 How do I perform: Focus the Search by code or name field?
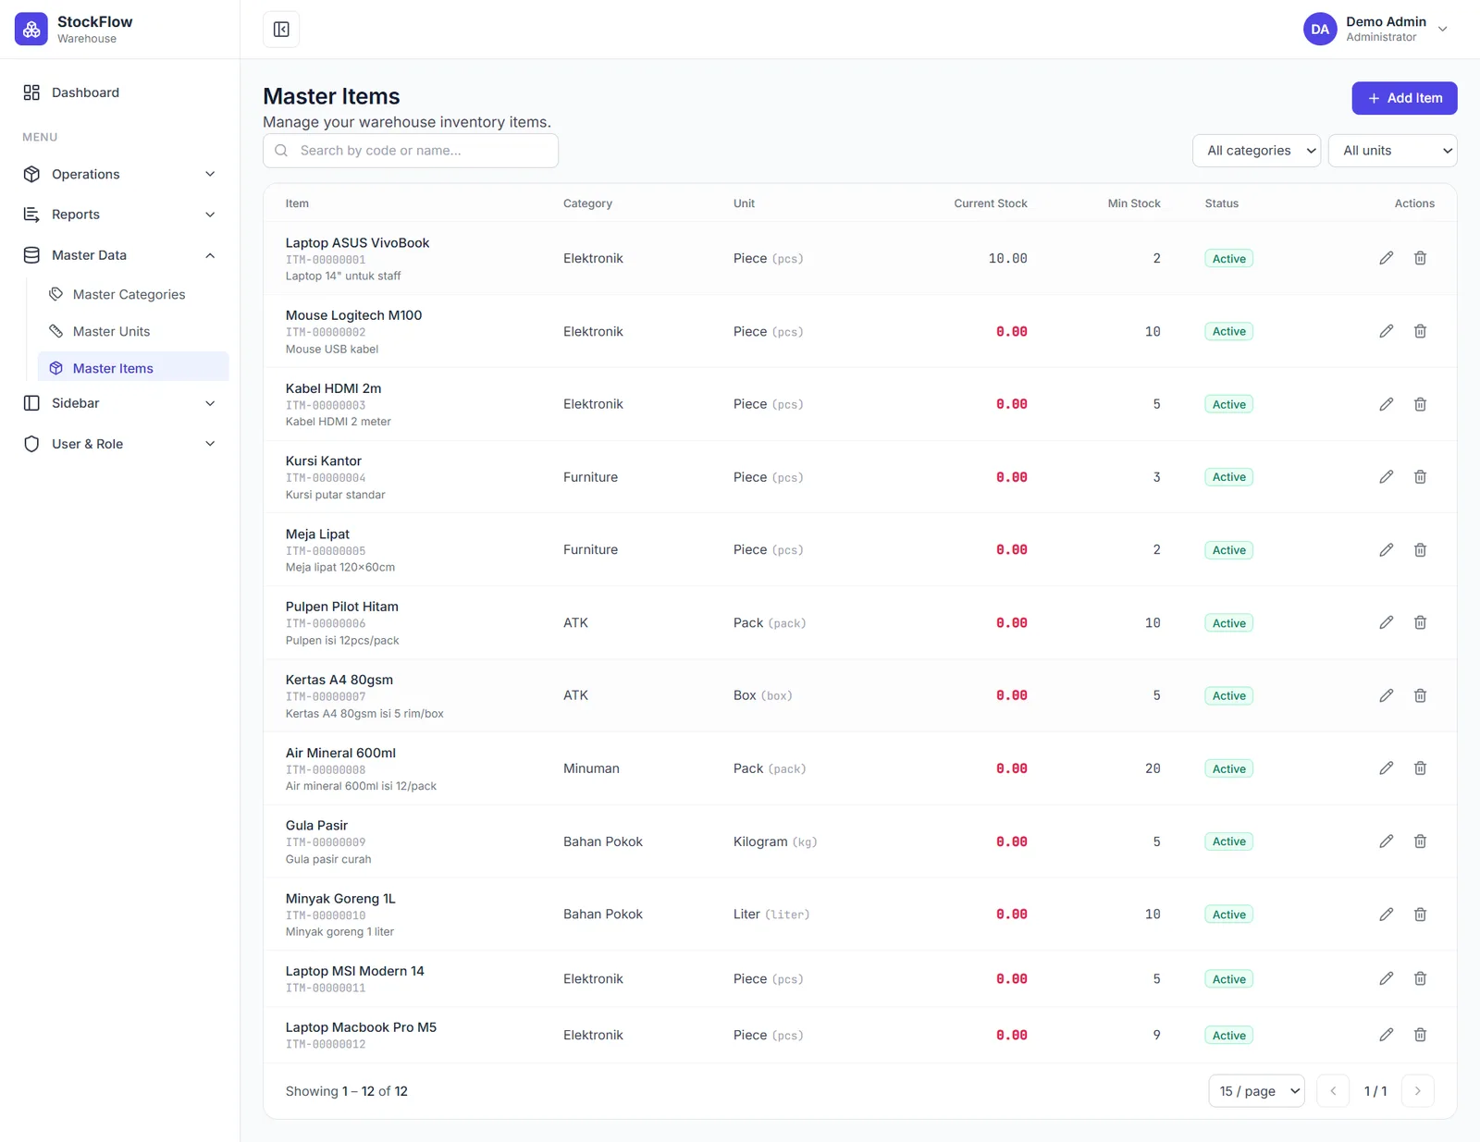coord(411,151)
